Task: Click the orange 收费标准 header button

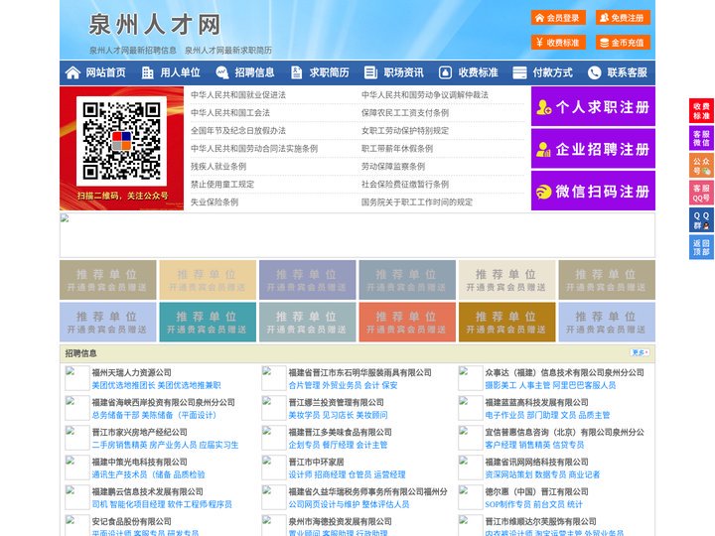Action: (558, 43)
